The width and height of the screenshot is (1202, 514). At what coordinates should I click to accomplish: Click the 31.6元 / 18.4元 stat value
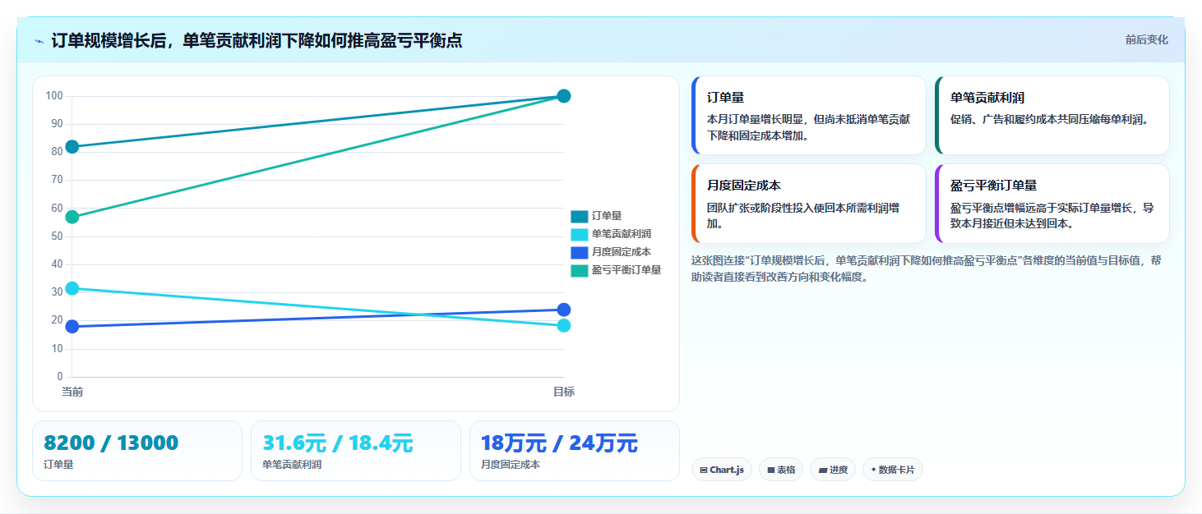[x=338, y=443]
